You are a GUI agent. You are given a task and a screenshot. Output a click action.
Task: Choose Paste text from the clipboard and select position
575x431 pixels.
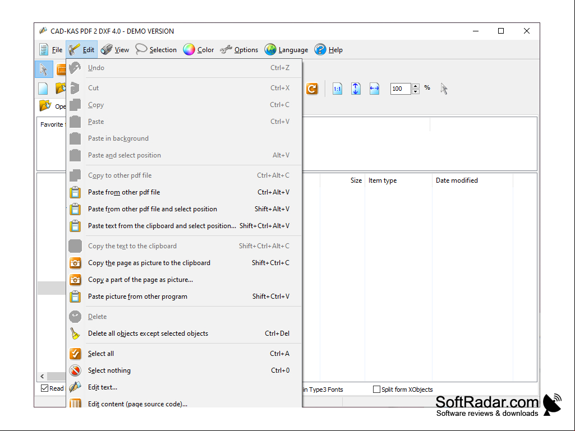point(185,226)
